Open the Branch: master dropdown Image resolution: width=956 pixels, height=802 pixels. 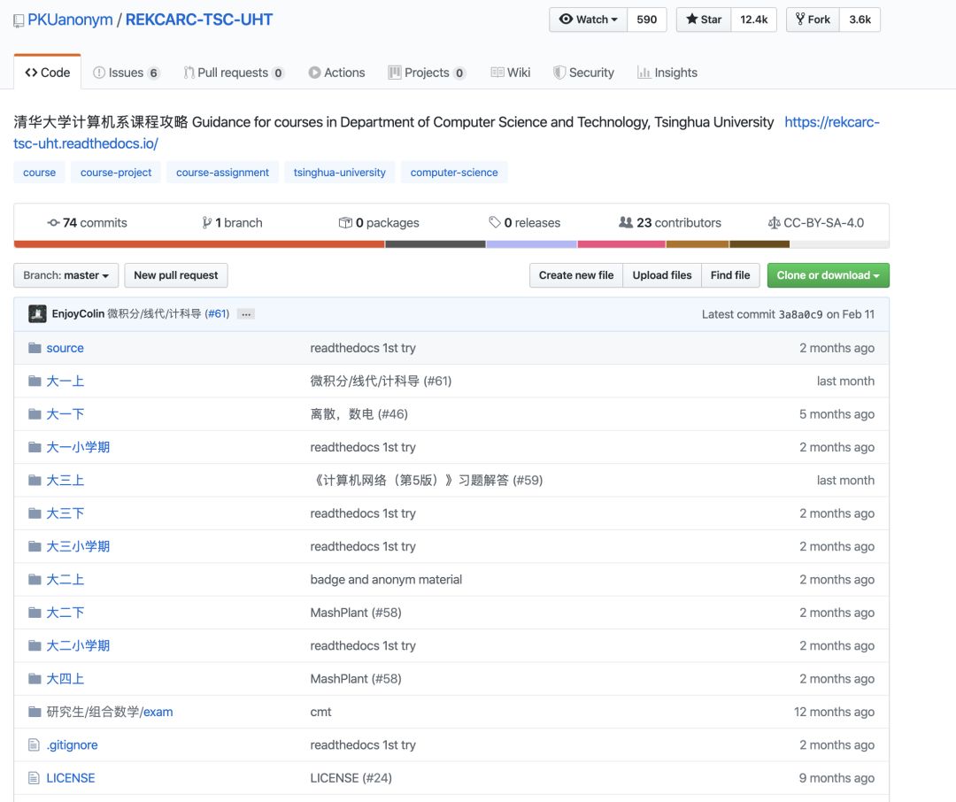[66, 275]
